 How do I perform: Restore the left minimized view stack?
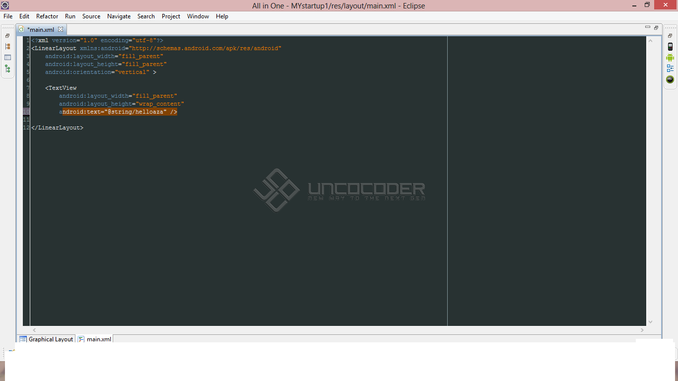point(7,36)
